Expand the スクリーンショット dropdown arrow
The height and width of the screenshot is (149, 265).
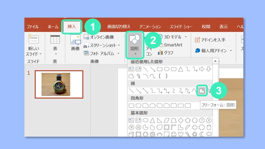[119, 45]
